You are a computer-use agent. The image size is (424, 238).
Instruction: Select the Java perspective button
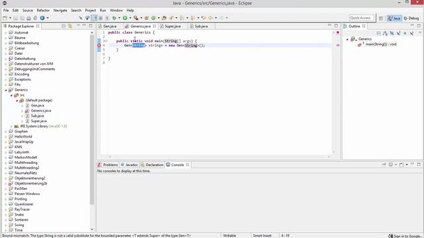tap(394, 18)
